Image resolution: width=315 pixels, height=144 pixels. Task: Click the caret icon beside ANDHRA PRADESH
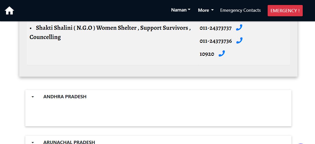(33, 97)
